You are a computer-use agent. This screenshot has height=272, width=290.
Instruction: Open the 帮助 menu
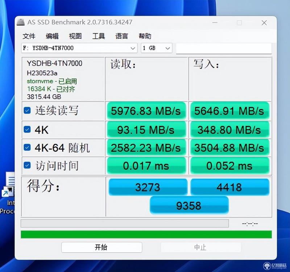point(145,36)
